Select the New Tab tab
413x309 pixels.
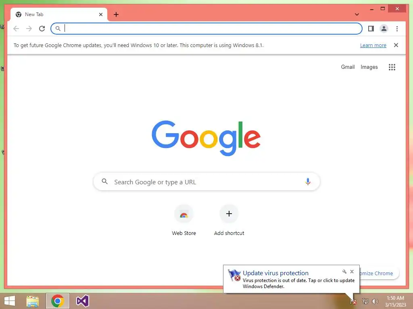59,14
